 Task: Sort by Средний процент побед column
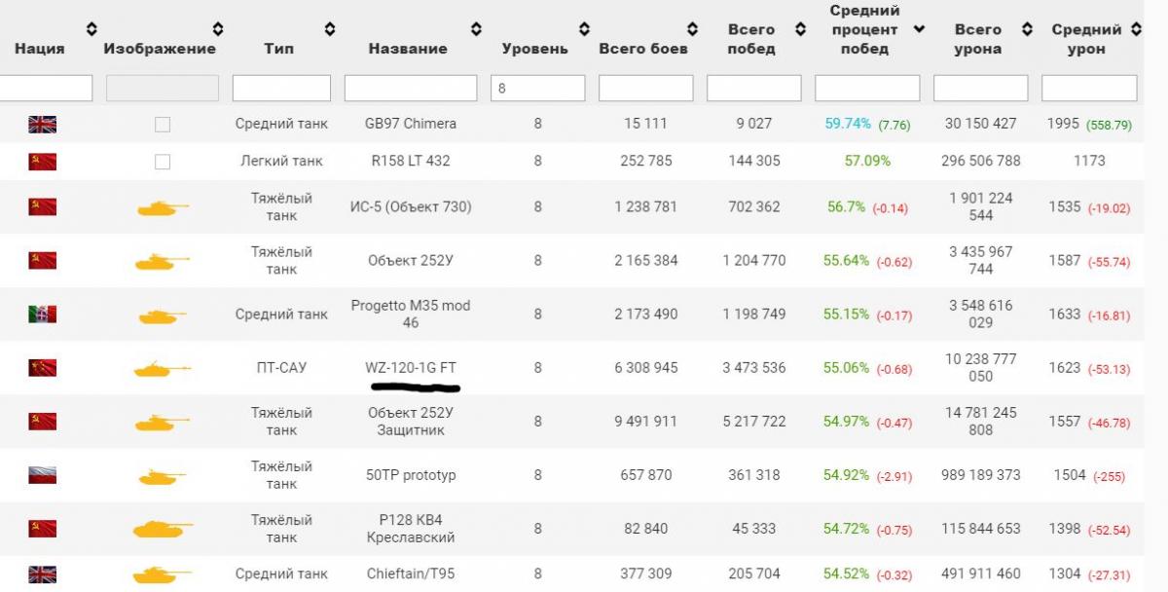[919, 29]
